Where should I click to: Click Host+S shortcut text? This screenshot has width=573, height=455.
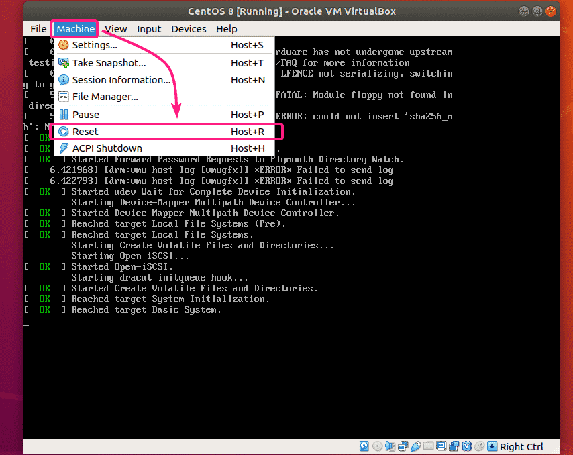[247, 45]
